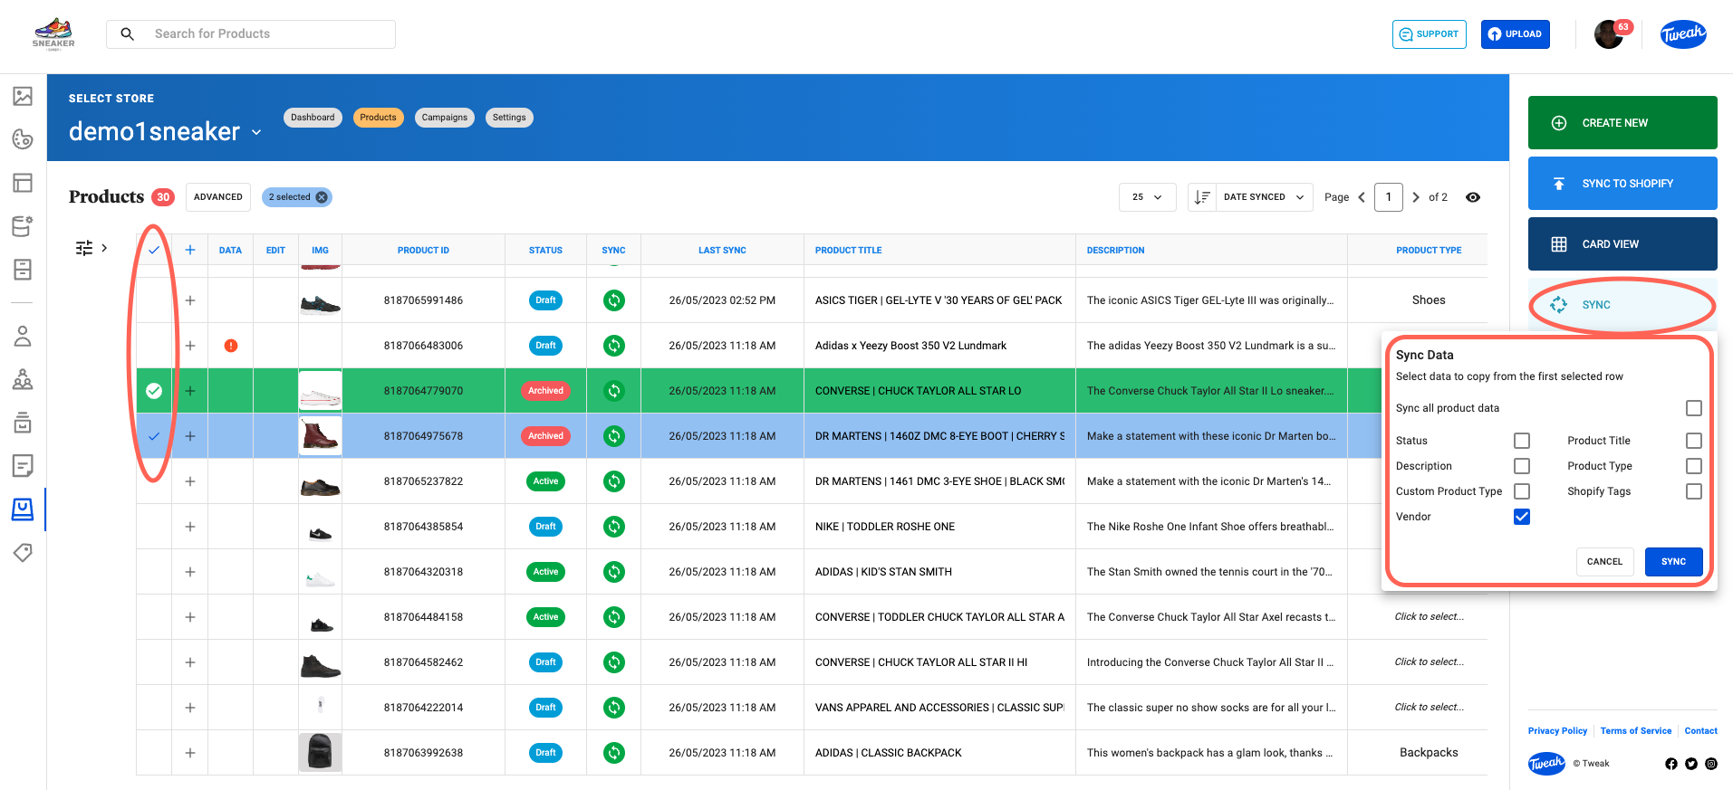Viewport: 1733px width, 790px height.
Task: Click the sync icon for NIKE TODDLER ROSHE ONE row
Action: (614, 527)
